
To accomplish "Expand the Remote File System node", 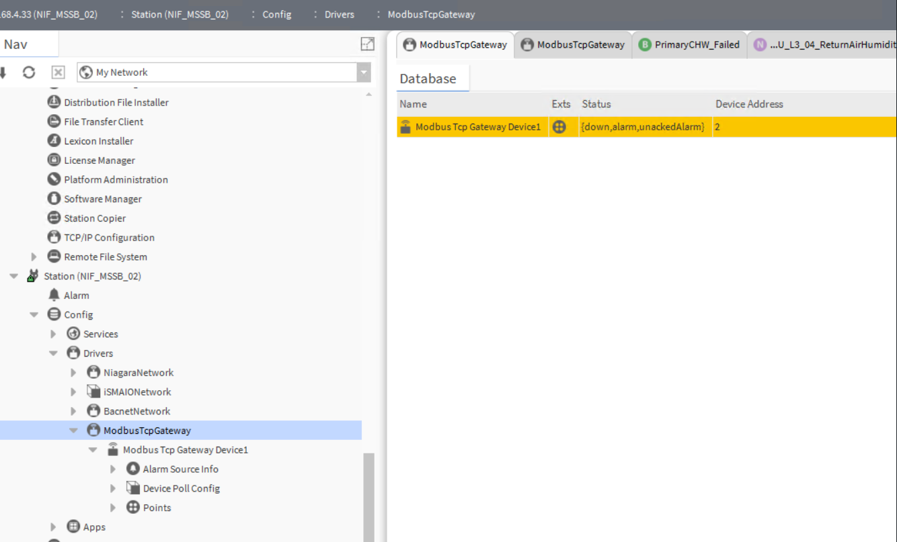I will 34,257.
